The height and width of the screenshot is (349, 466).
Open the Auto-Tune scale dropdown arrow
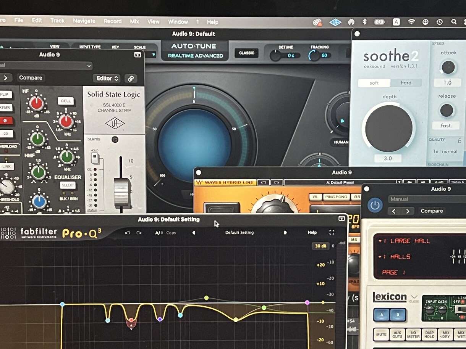click(154, 55)
